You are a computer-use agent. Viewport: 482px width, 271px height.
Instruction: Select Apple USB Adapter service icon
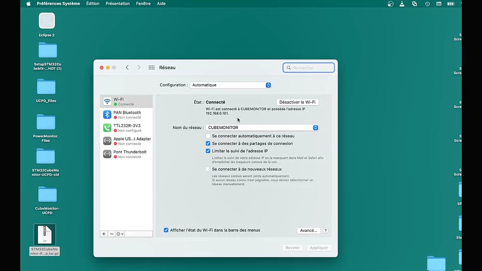tap(107, 141)
